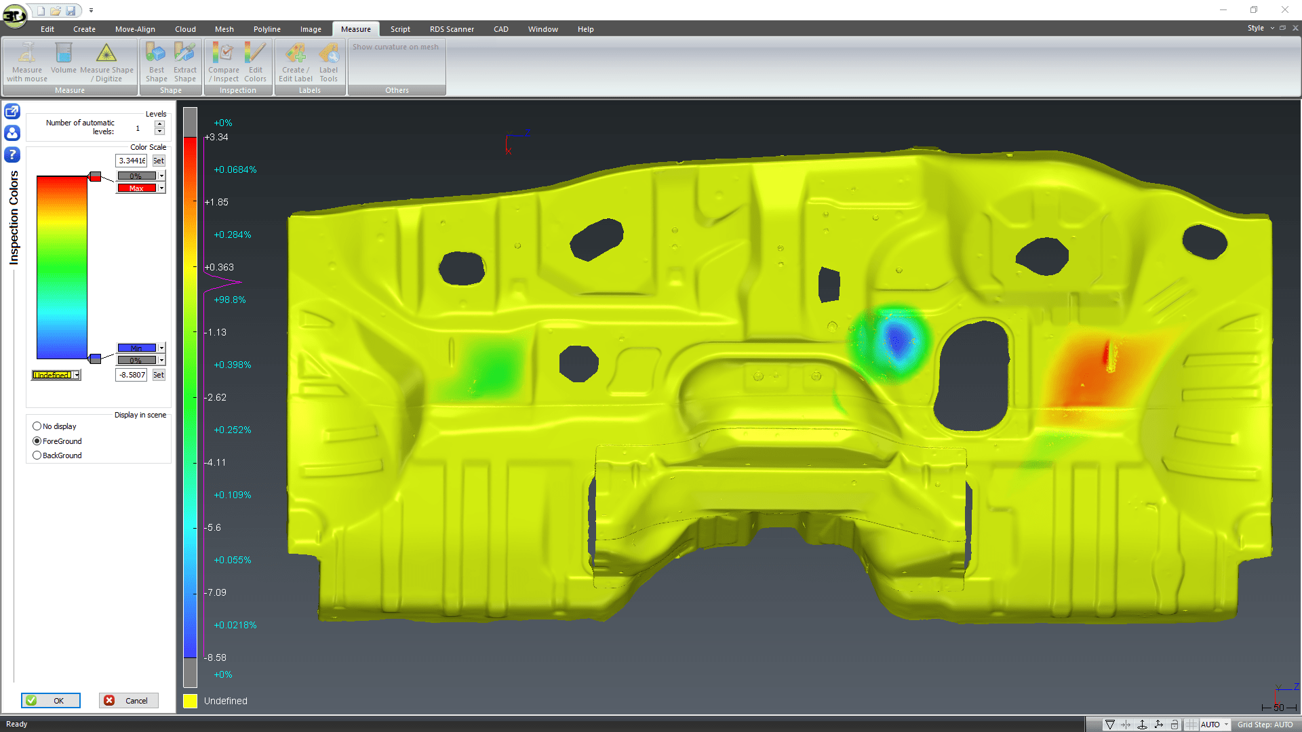Viewport: 1302px width, 732px height.
Task: Click the rainbow gradient color bar in panel
Action: point(62,267)
